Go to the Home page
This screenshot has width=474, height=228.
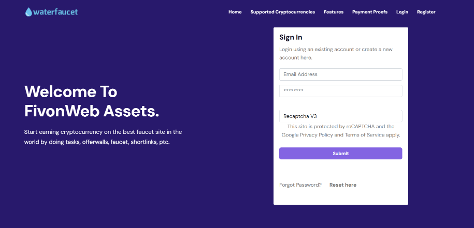click(x=235, y=12)
